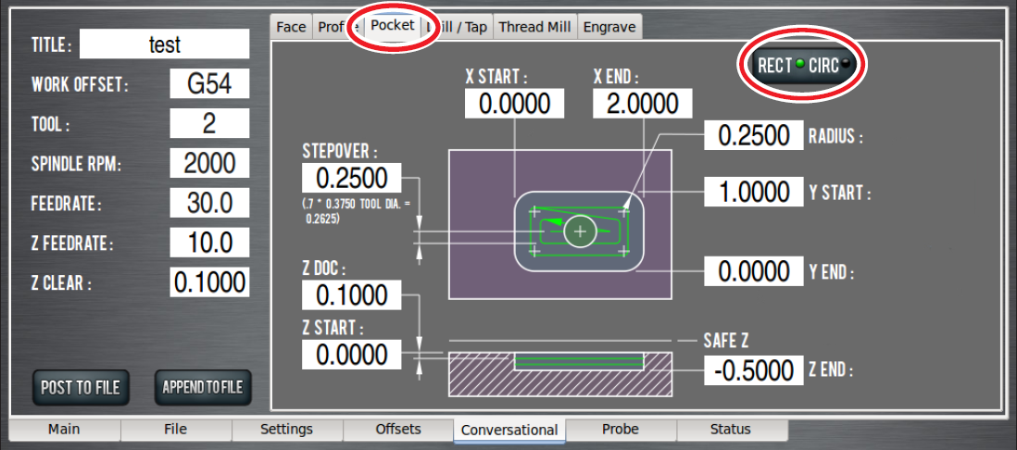Image resolution: width=1017 pixels, height=450 pixels.
Task: Open the Thread Mill tab
Action: point(534,27)
